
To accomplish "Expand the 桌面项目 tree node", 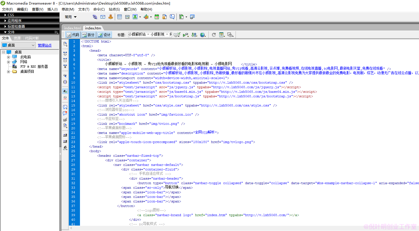I will coord(8,72).
